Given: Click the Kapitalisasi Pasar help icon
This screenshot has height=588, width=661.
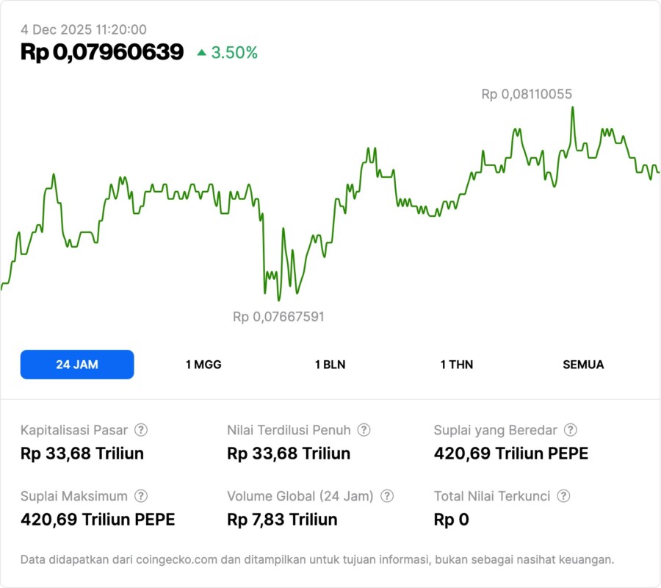Looking at the screenshot, I should (x=141, y=430).
